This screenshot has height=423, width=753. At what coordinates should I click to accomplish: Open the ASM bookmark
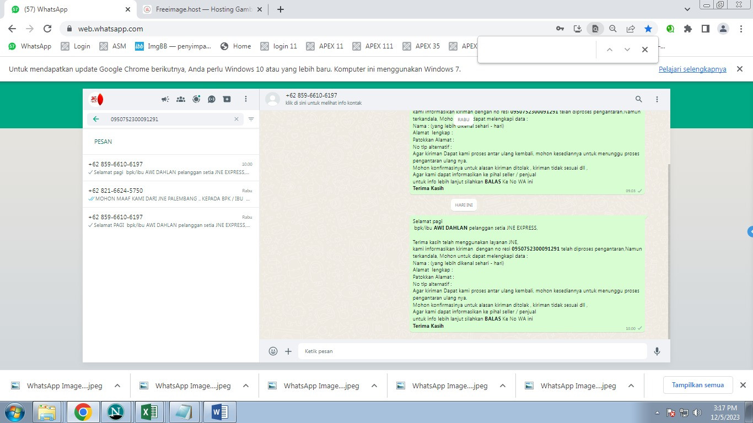pos(112,46)
